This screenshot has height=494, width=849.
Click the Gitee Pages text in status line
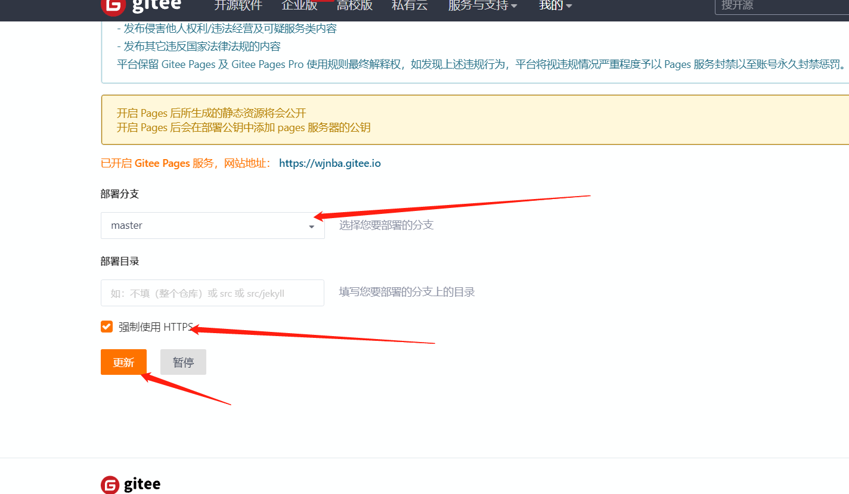point(162,163)
